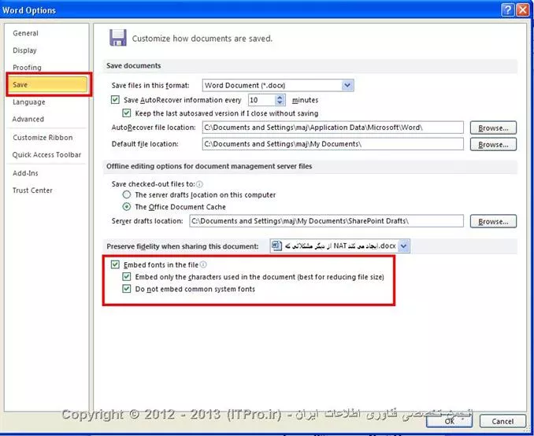This screenshot has height=436, width=534.
Task: Click Word document icon in fidelity dropdown
Action: (x=276, y=246)
